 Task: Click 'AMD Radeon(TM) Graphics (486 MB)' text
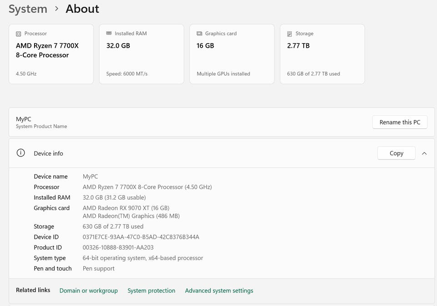pyautogui.click(x=131, y=216)
